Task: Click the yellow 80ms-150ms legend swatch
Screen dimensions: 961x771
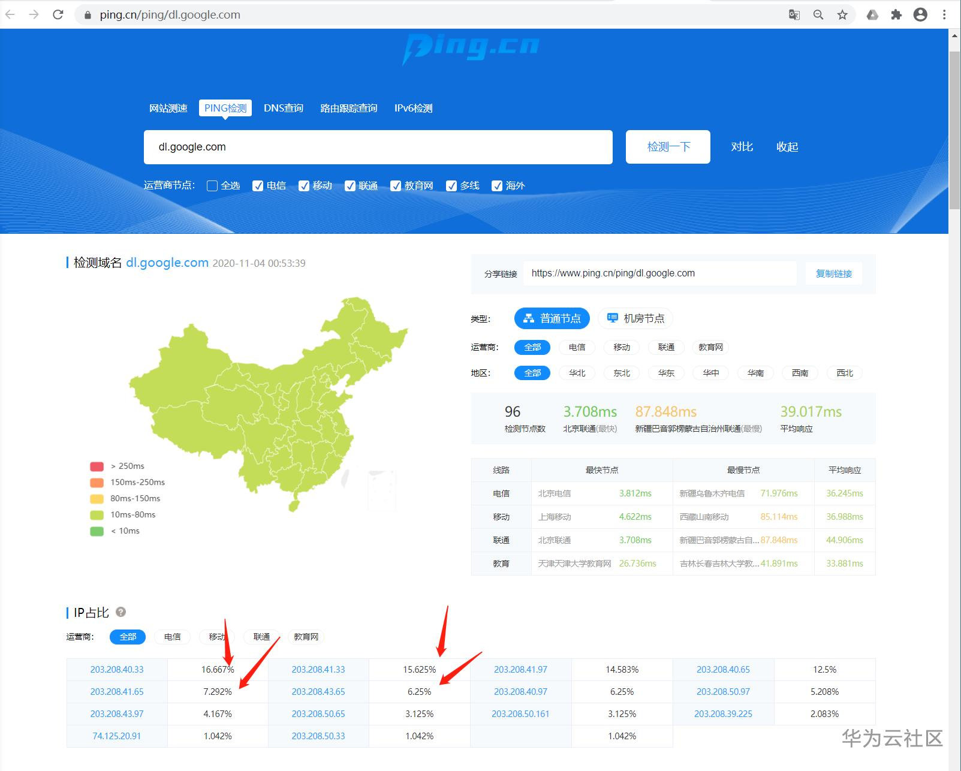Action: [97, 499]
